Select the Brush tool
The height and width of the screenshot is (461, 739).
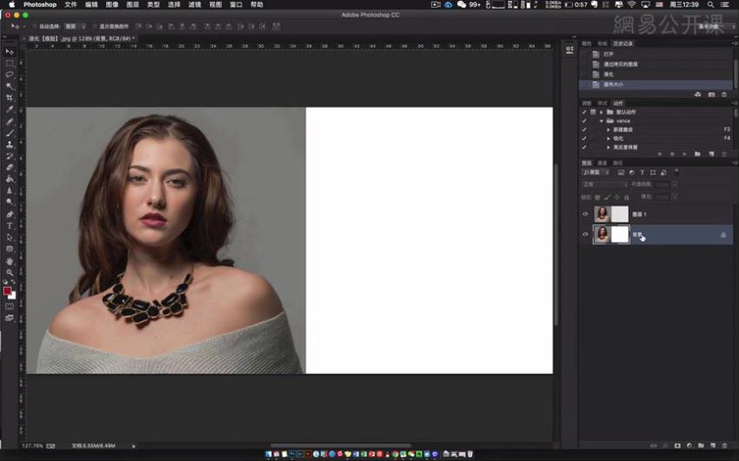10,133
